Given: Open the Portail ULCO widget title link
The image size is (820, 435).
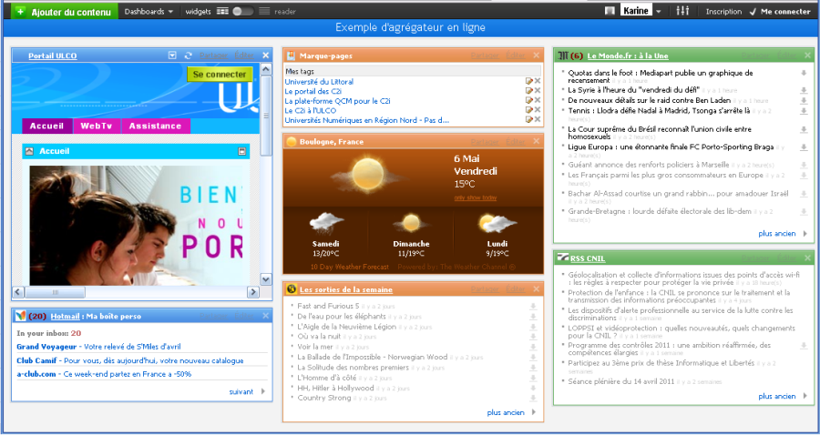Looking at the screenshot, I should click(52, 56).
